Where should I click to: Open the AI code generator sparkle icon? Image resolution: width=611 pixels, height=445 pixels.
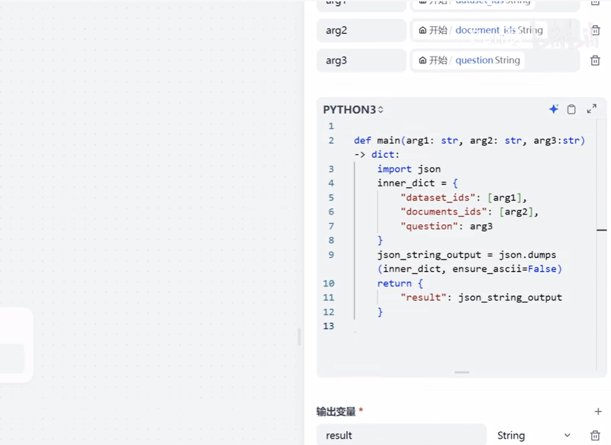pos(553,109)
